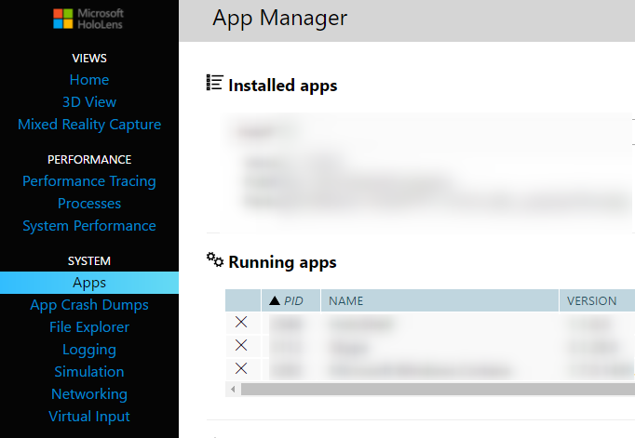Click the Microsoft HoloLens logo
Image resolution: width=635 pixels, height=438 pixels.
tap(88, 20)
